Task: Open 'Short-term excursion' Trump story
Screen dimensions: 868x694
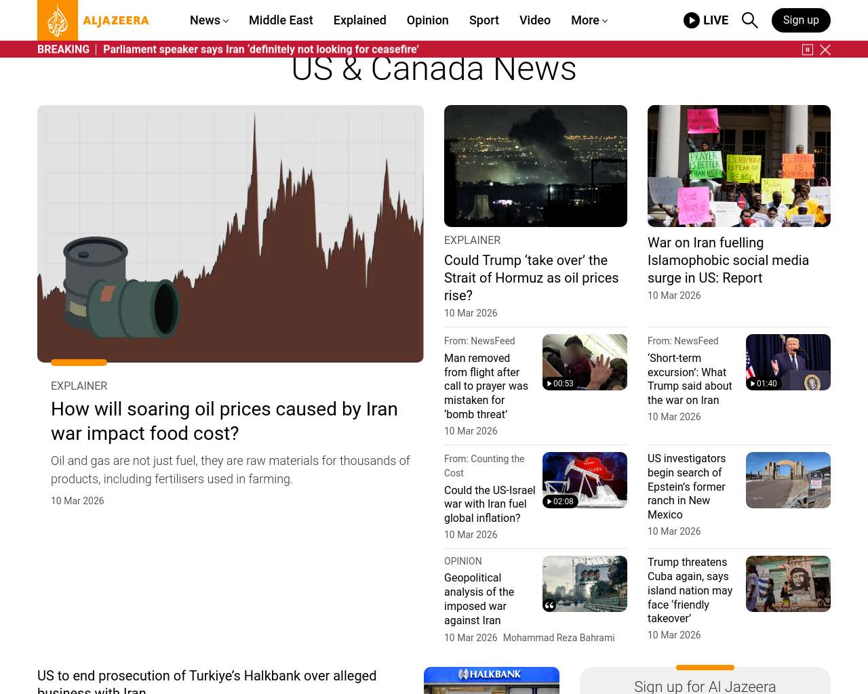Action: (690, 379)
